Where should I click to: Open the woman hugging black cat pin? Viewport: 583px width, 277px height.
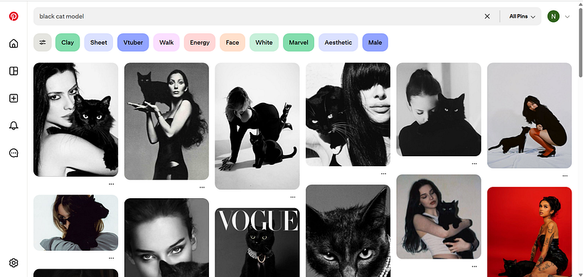point(76,119)
